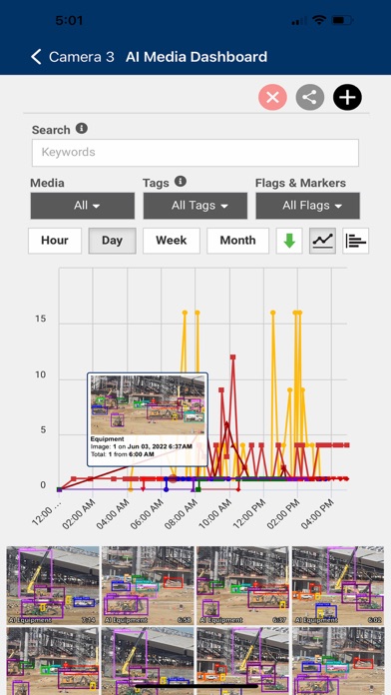This screenshot has width=391, height=695.
Task: Open the share icon
Action: pyautogui.click(x=310, y=97)
